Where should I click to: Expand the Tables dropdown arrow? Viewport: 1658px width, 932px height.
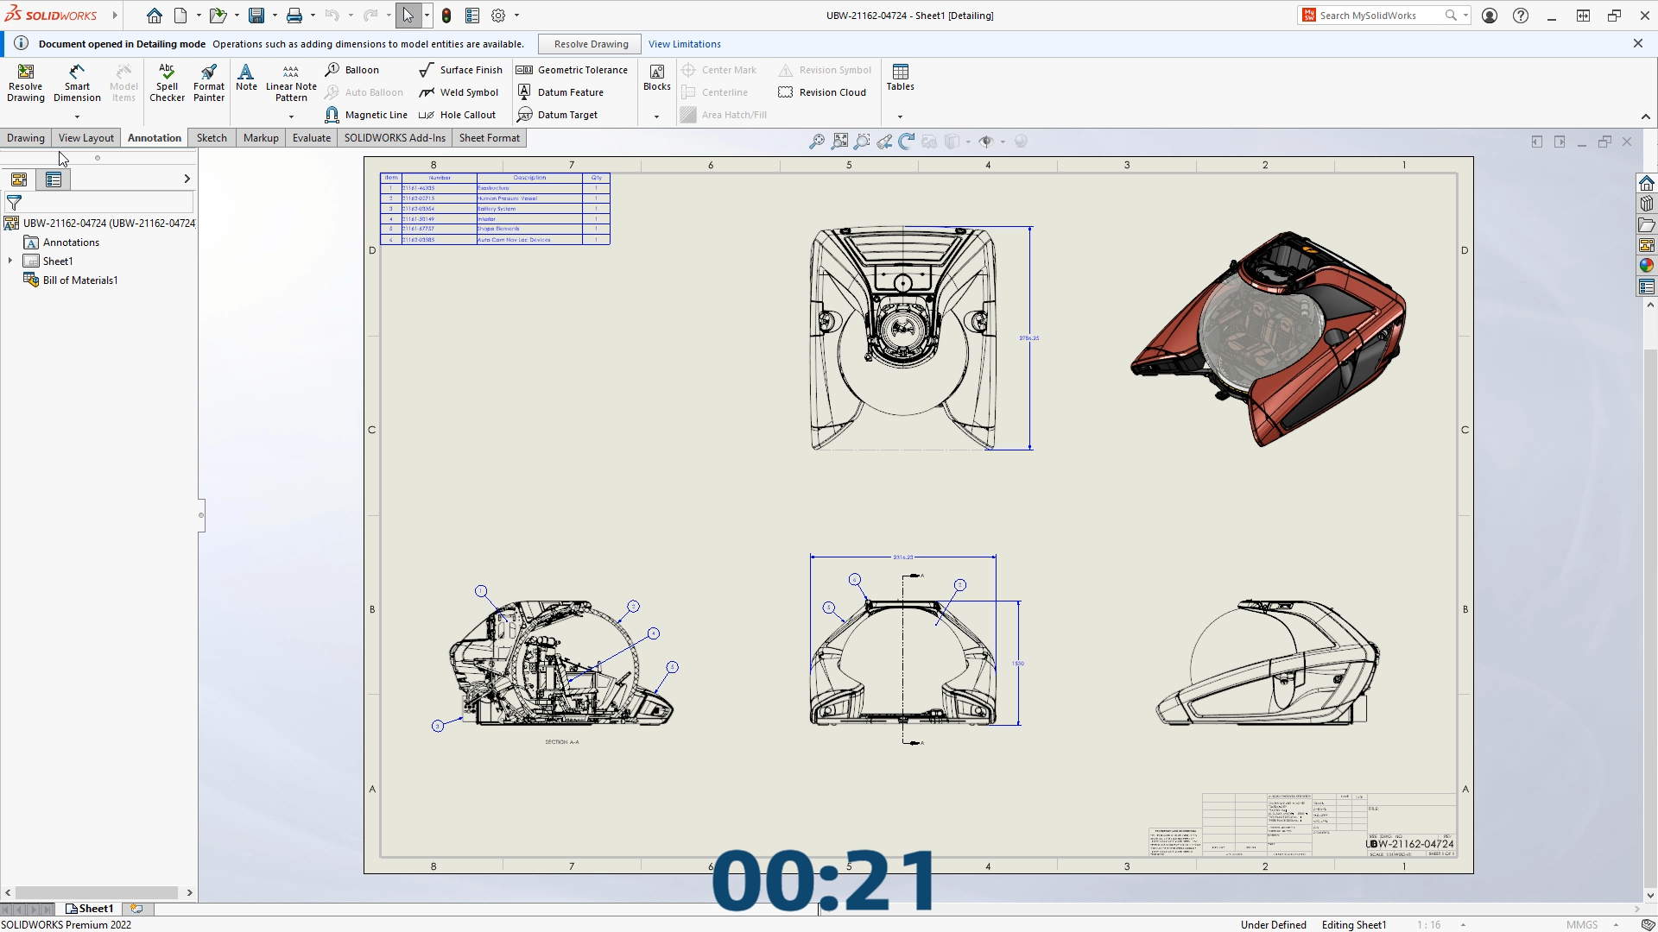coord(900,116)
